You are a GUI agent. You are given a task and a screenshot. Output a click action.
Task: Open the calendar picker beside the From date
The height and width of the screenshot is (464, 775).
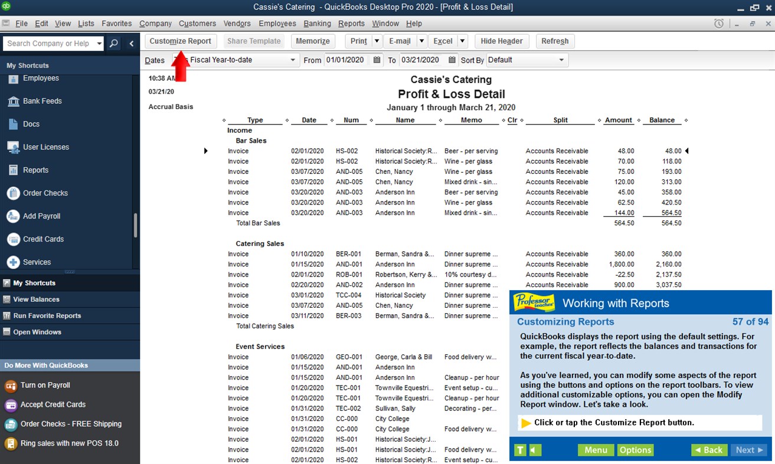pyautogui.click(x=377, y=60)
